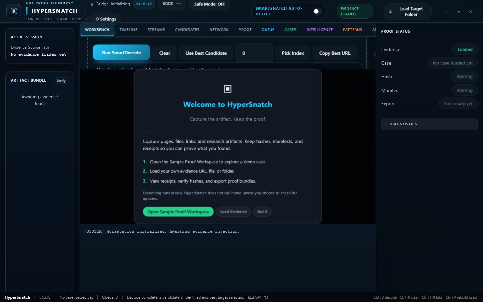Click 'v1.6.18' in the status bar
This screenshot has width=483, height=302.
[x=45, y=297]
